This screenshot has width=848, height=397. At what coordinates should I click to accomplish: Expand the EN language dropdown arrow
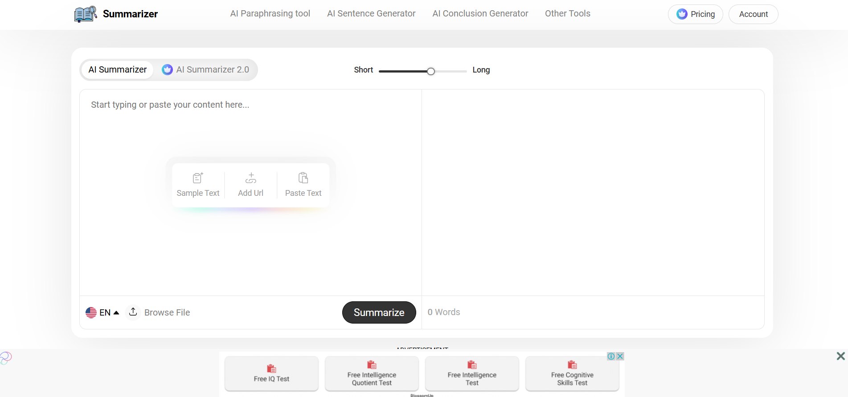click(116, 312)
